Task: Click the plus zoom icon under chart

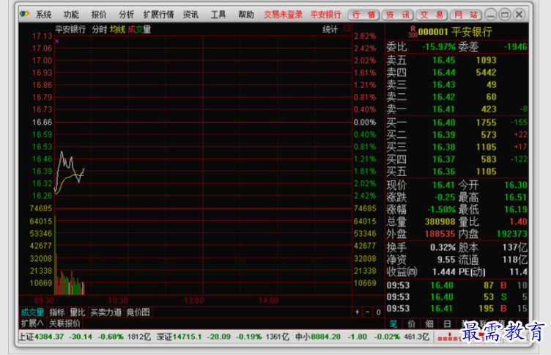Action: pyautogui.click(x=357, y=312)
